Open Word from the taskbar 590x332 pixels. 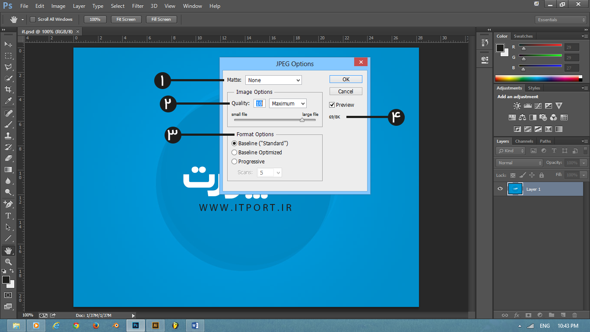pyautogui.click(x=195, y=326)
